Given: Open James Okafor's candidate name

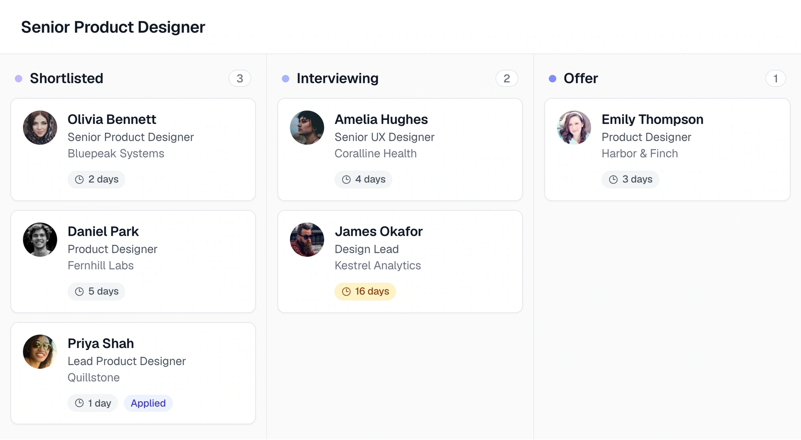Looking at the screenshot, I should [x=378, y=232].
